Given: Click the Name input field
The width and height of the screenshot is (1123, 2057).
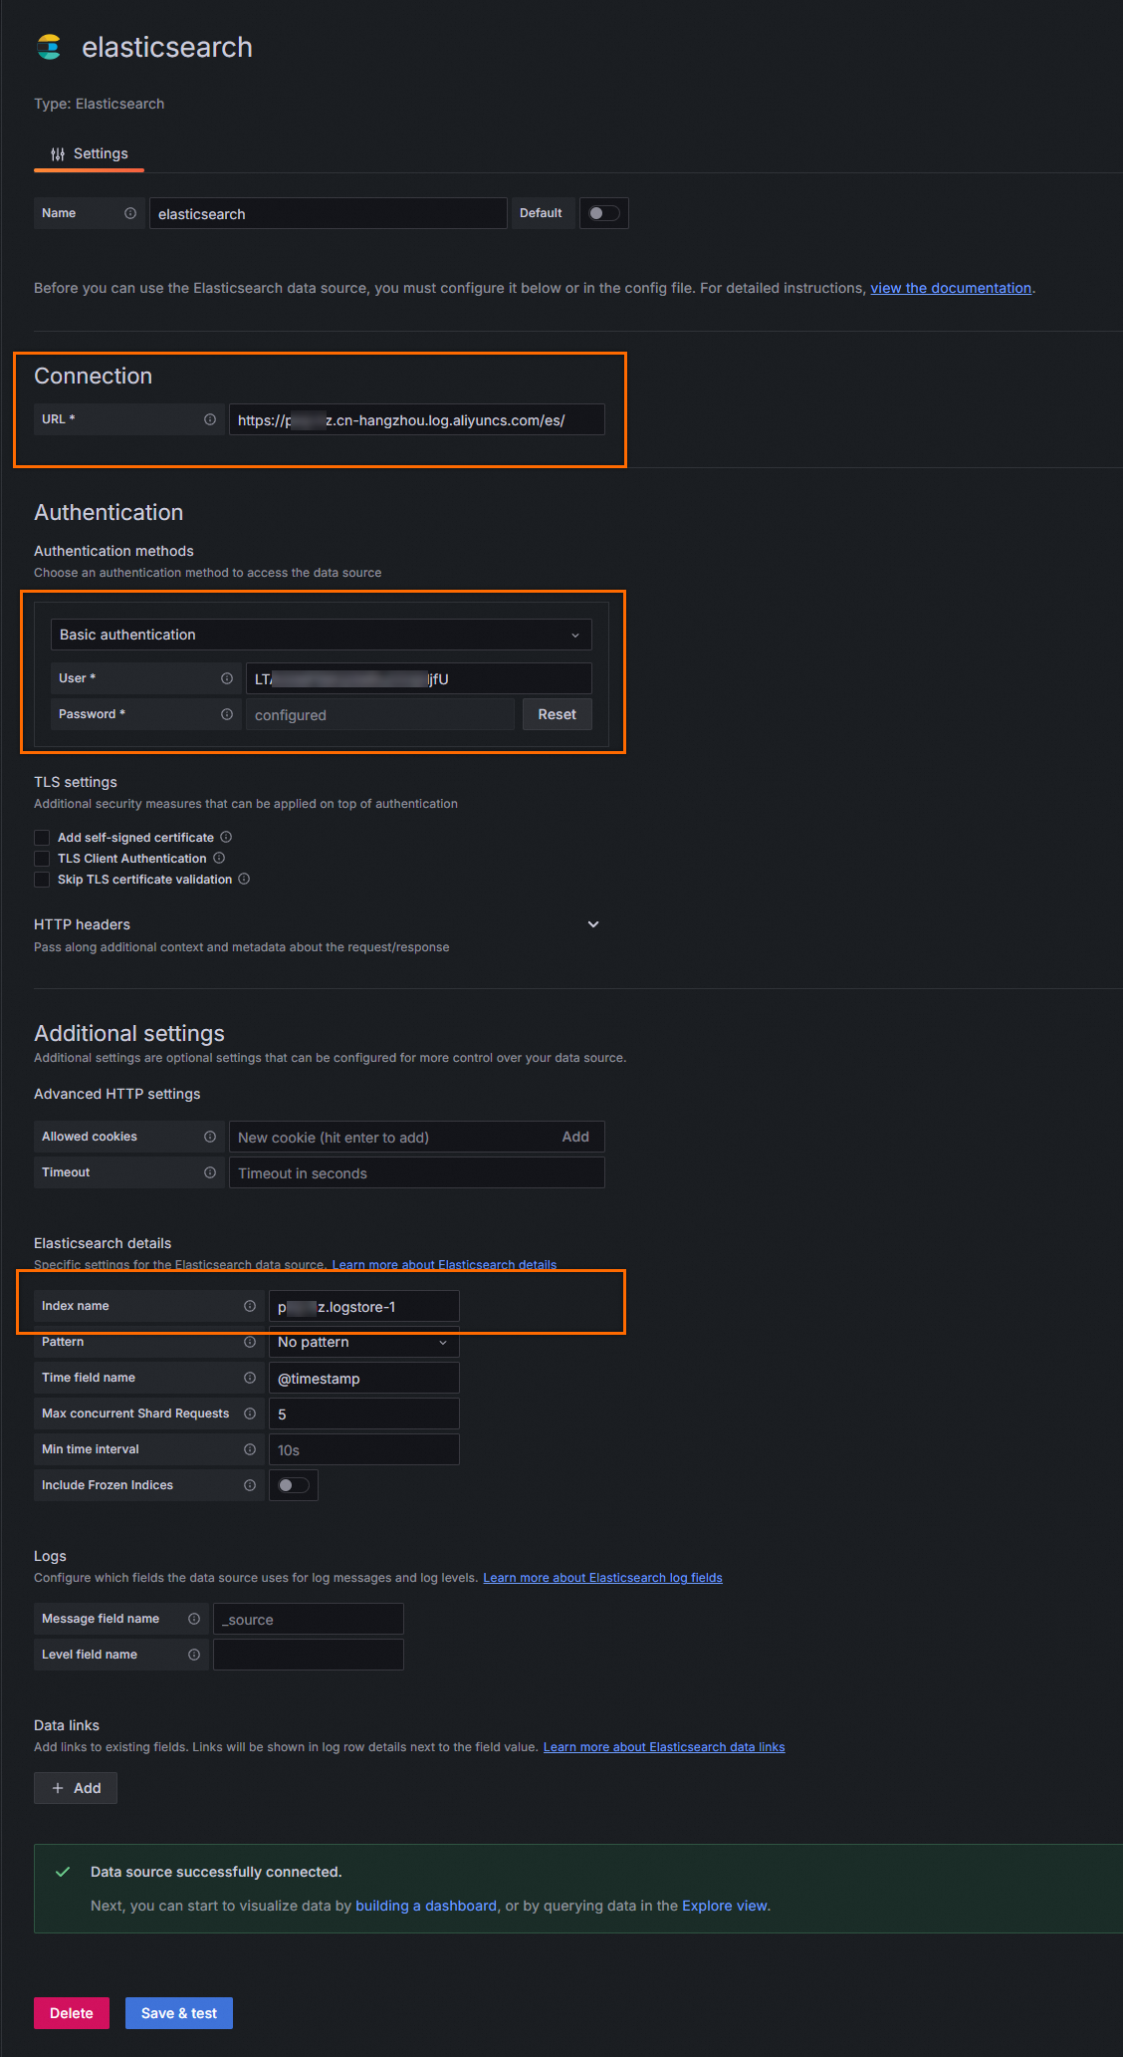Looking at the screenshot, I should [x=329, y=213].
